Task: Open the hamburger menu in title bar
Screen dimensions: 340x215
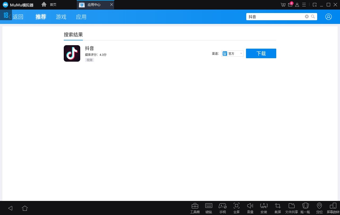Action: [x=304, y=5]
